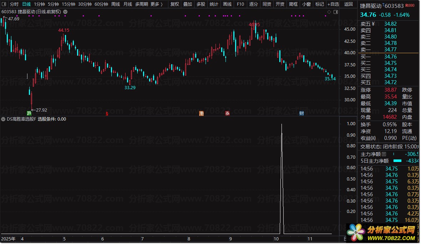
Task: Click the ¥ symbol beside 卖五
Action: [x=373, y=24]
